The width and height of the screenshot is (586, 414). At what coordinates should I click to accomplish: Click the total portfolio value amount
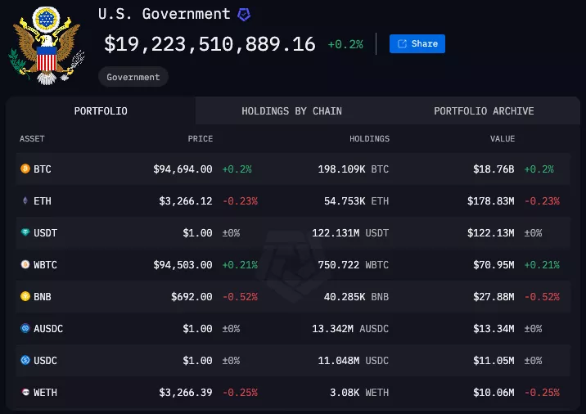[210, 44]
